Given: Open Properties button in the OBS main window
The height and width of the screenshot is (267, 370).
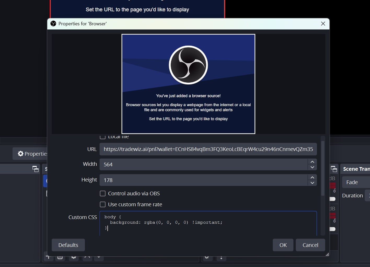Looking at the screenshot, I should pyautogui.click(x=30, y=154).
